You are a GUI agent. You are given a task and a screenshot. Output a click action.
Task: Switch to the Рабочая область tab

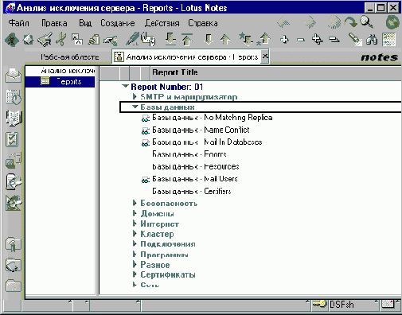point(69,57)
